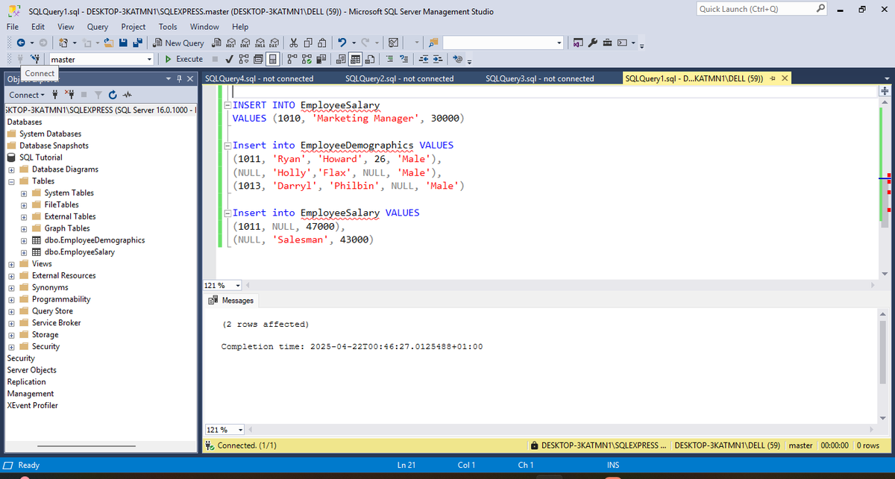Select the Results to File icon

tap(371, 59)
